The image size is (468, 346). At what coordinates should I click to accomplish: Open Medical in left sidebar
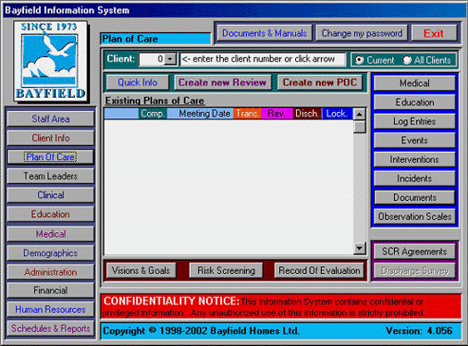point(51,234)
